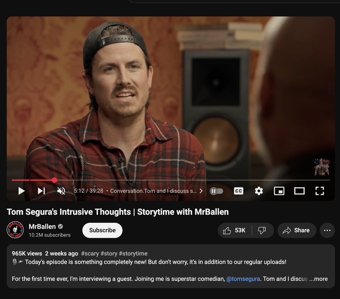Viewport: 340px width, 299px height.
Task: Click the video title text
Action: point(118,212)
